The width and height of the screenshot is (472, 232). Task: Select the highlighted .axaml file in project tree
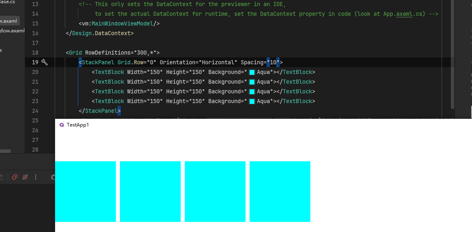[9, 21]
